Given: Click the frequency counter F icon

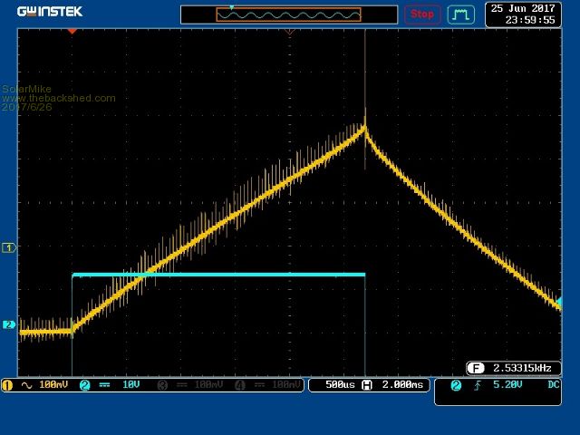Looking at the screenshot, I should [x=475, y=368].
